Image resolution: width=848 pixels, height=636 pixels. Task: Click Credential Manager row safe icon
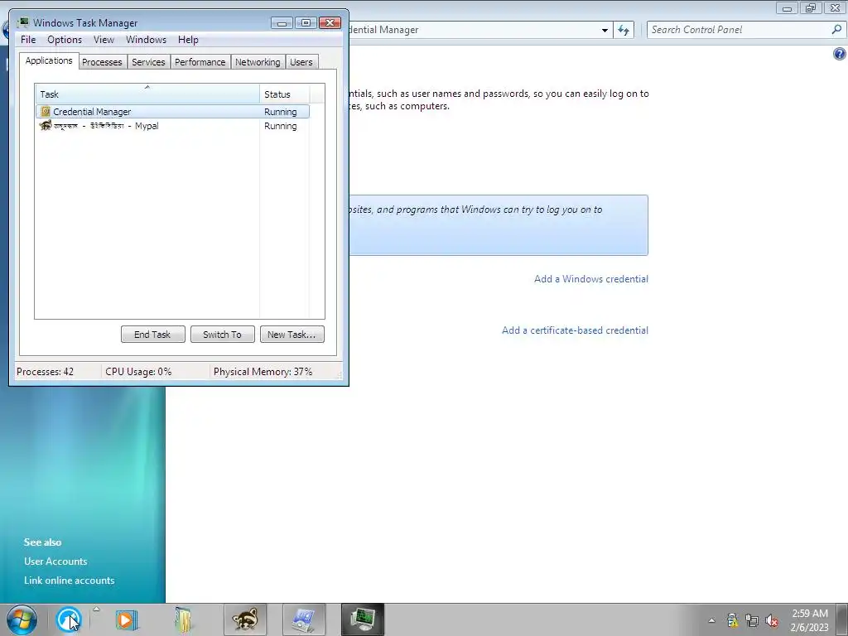(x=46, y=112)
